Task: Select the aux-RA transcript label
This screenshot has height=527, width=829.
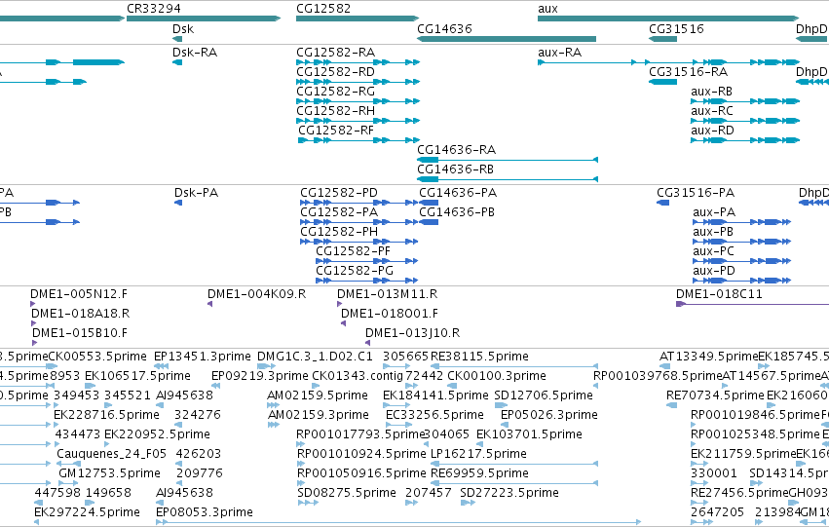Action: tap(559, 53)
